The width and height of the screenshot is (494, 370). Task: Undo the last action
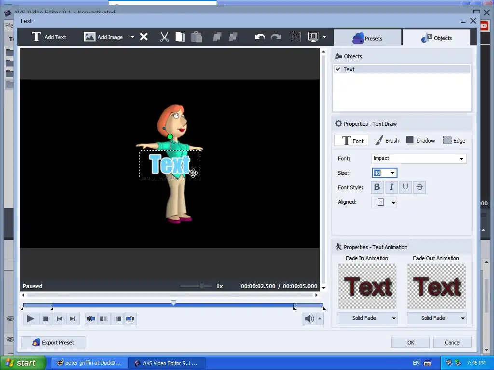[260, 37]
